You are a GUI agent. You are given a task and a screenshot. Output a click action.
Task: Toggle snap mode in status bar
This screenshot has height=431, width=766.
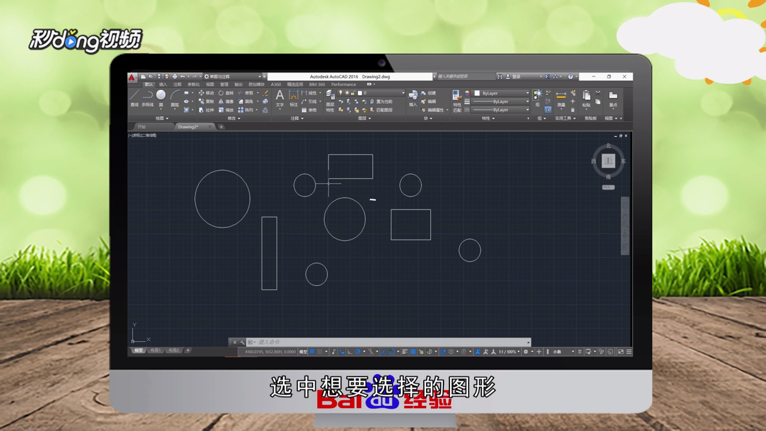click(321, 351)
